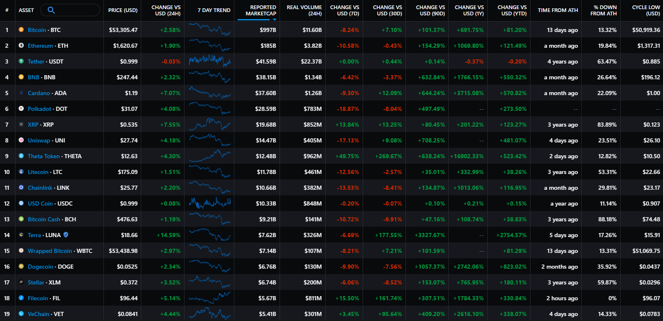Screen dimensions: 663x321
Task: Sort by % Down From ATH header
Action: 603,10
